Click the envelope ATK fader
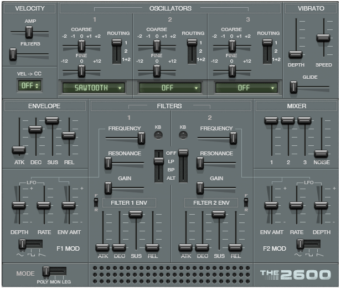341x289 pixels. tap(19, 150)
